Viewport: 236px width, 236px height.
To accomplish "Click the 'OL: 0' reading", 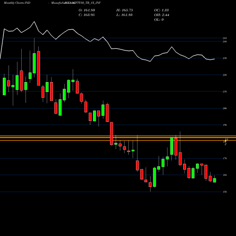I will [159, 19].
